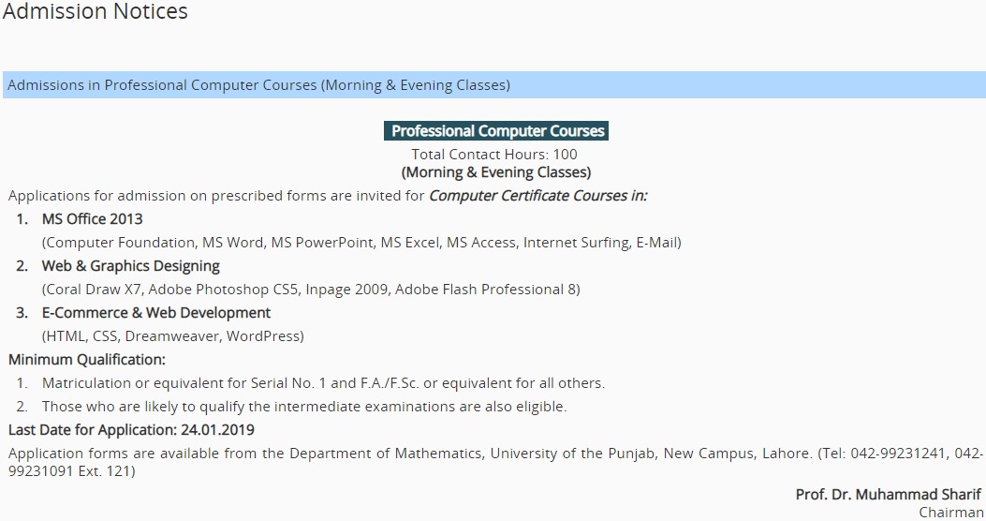Select the MS Office 2013 list item
986x521 pixels.
coord(93,219)
